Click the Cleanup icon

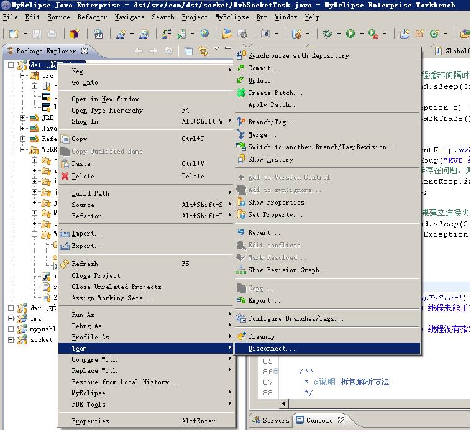click(241, 336)
